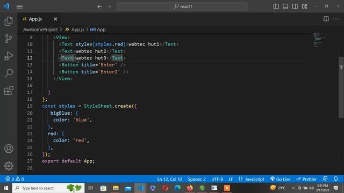Open the notifications bell in status bar

pos(335,179)
